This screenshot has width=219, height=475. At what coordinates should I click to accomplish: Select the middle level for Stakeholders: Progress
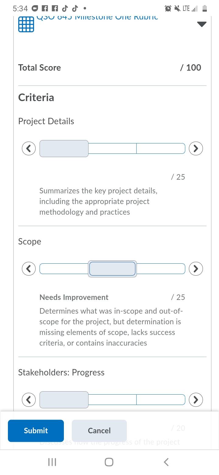[x=112, y=400]
